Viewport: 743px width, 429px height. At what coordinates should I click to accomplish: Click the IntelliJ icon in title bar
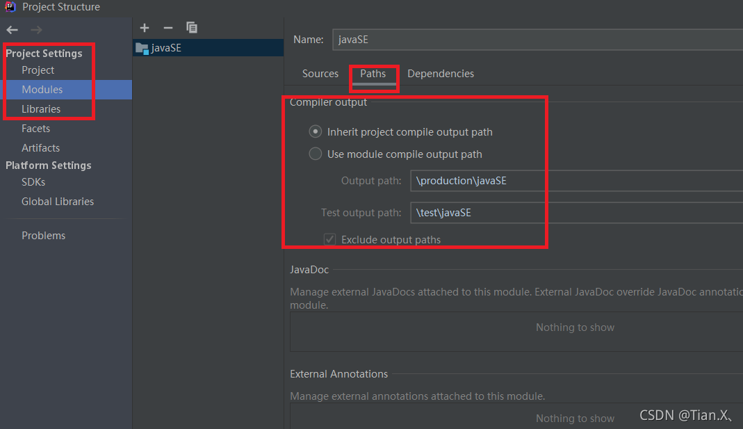[10, 6]
